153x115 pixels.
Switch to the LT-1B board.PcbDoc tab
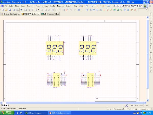(50, 14)
